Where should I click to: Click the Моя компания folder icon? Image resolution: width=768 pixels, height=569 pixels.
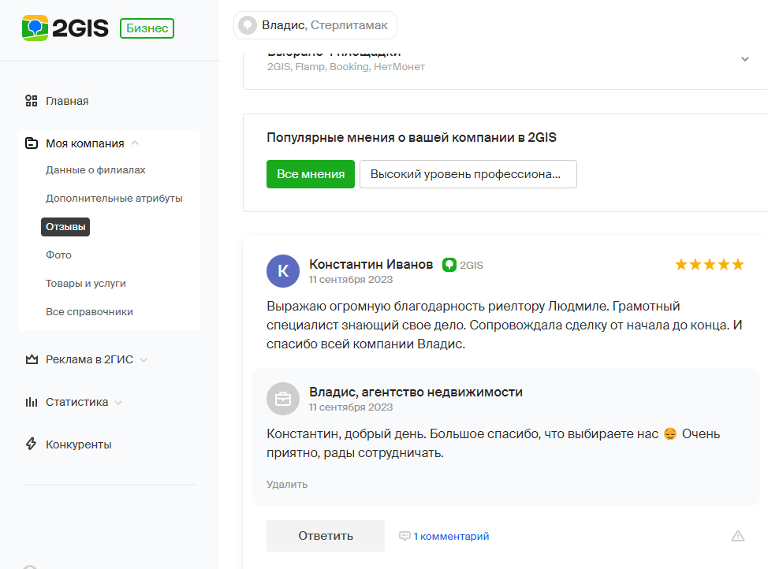point(32,143)
